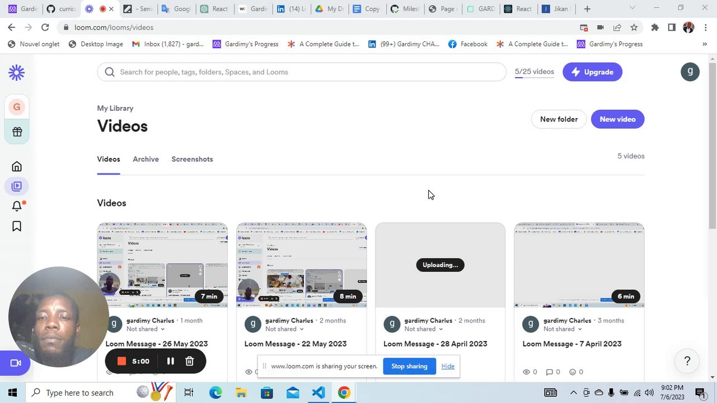The height and width of the screenshot is (403, 717).
Task: Click the Hide link in sharing bar
Action: pyautogui.click(x=448, y=366)
